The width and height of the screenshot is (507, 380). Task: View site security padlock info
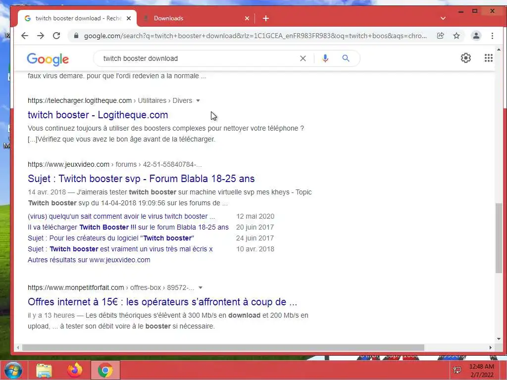[76, 36]
